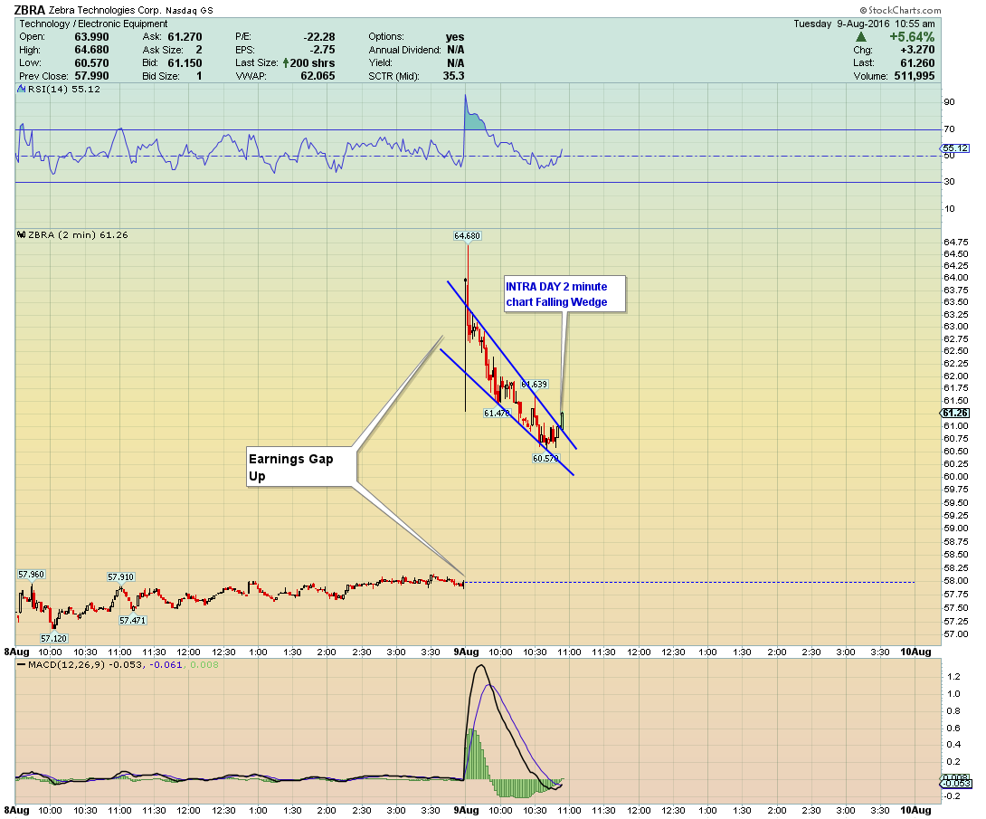Select the 61.26 current price tag on the axis
Viewport: 986px width, 819px height.
pos(954,414)
